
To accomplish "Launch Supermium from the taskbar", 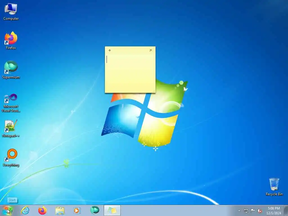I will pos(95,210).
